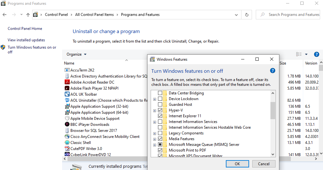Click the Windows Features help question mark icon
This screenshot has height=170, width=323.
pos(273,71)
